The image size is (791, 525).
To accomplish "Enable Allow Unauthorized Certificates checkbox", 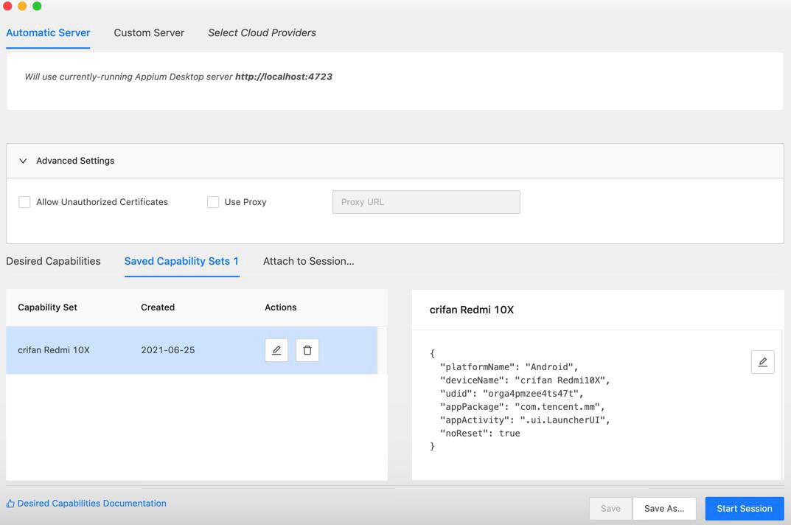I will 24,202.
